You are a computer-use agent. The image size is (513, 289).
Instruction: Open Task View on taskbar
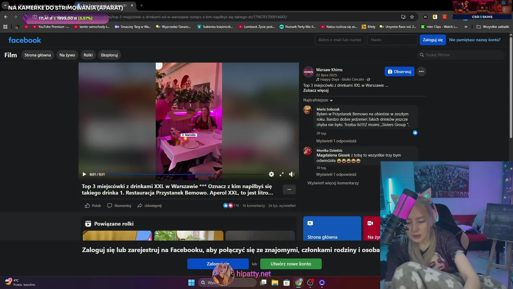[x=263, y=283]
